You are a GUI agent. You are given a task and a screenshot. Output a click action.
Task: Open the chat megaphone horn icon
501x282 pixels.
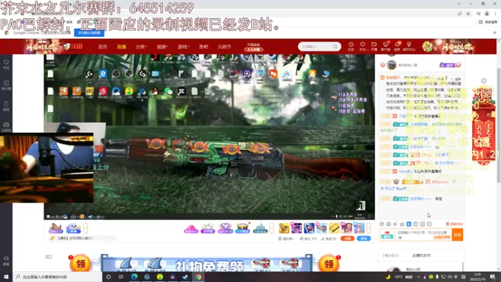coord(395,224)
